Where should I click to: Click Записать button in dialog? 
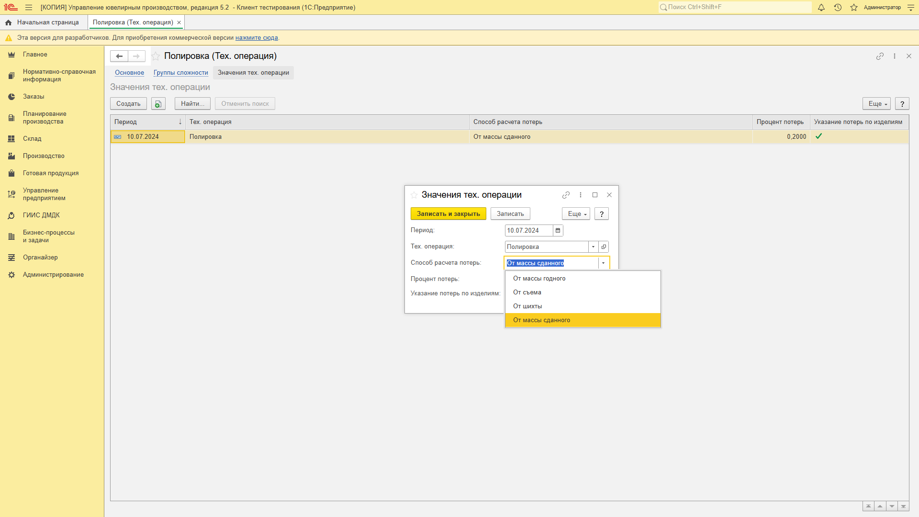510,214
